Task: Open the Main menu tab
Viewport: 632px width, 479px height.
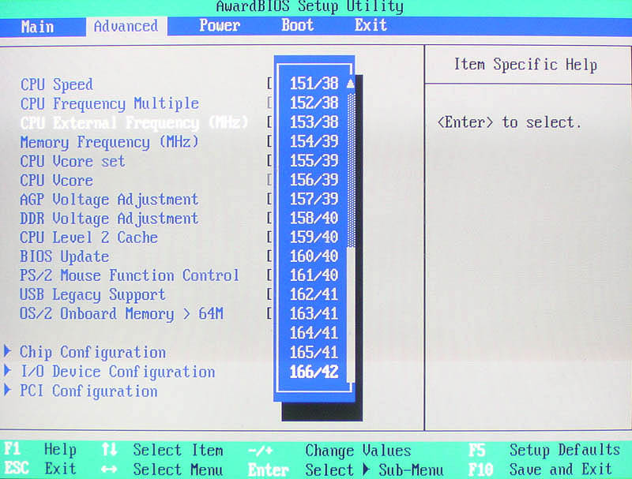Action: coord(37,26)
